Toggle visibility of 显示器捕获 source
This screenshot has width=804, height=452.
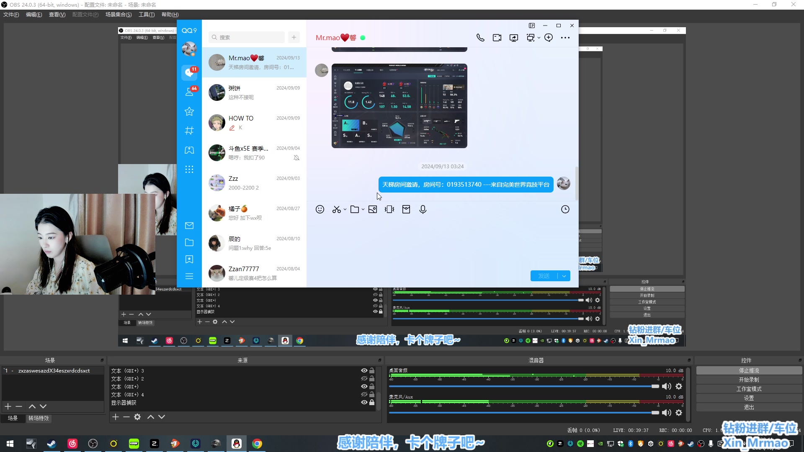point(364,402)
